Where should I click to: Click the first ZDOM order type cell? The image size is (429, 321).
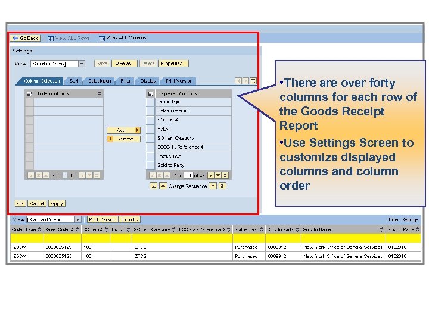(27, 247)
